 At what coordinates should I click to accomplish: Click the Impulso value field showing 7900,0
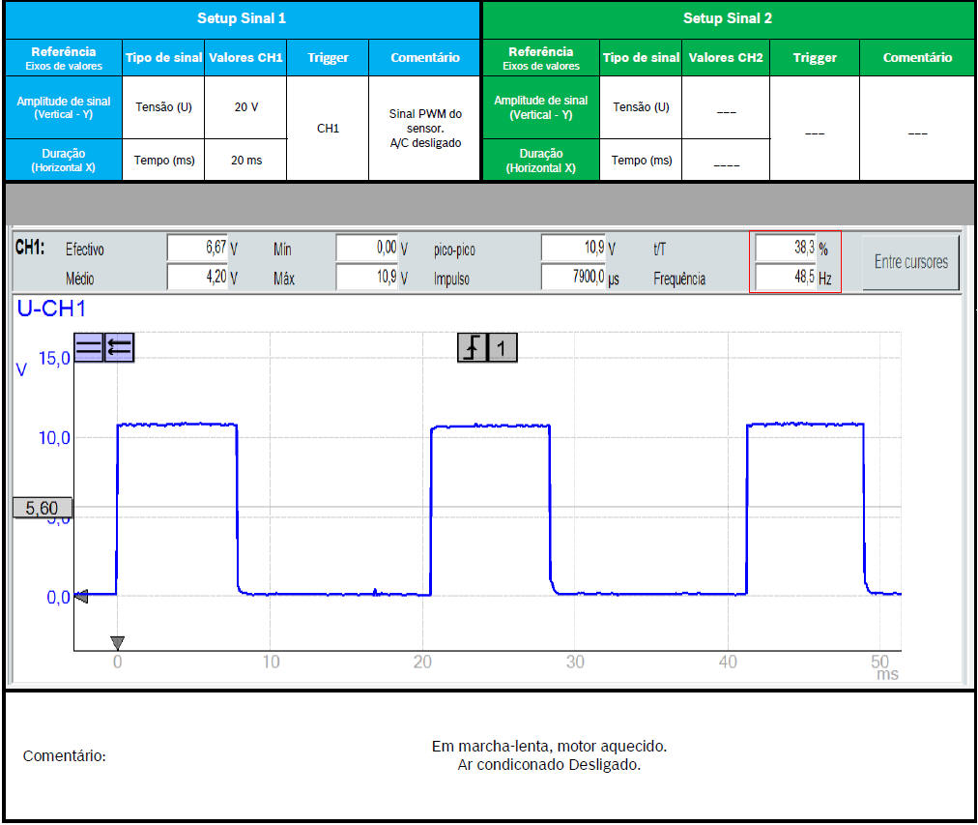(574, 279)
